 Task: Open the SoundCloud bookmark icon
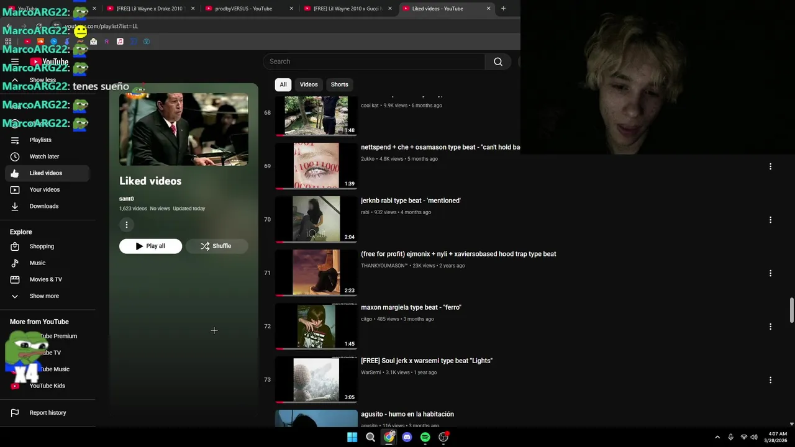point(40,42)
